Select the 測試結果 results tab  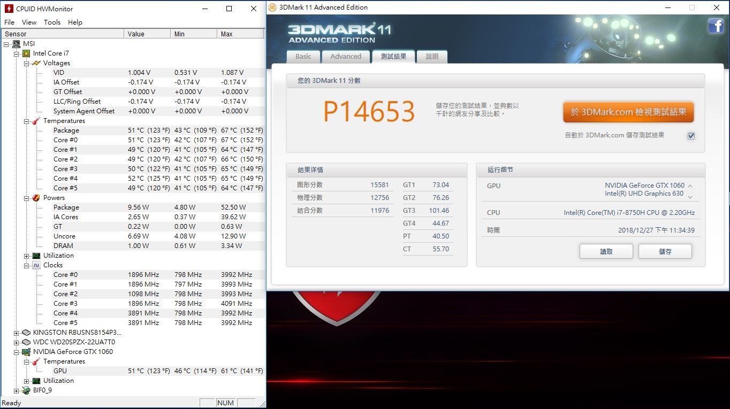(393, 57)
